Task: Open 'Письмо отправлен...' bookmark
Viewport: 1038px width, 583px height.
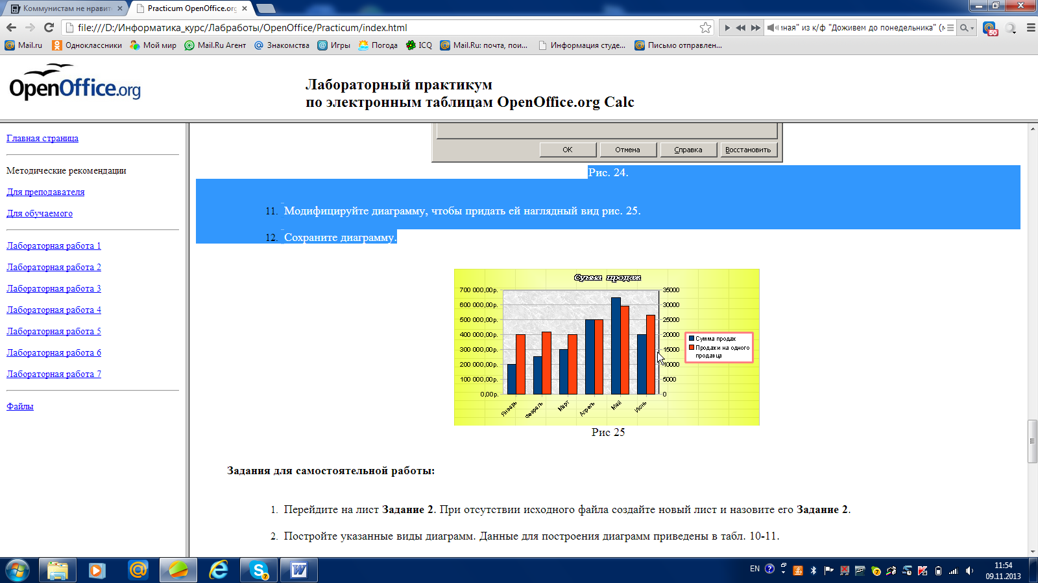Action: pyautogui.click(x=678, y=45)
